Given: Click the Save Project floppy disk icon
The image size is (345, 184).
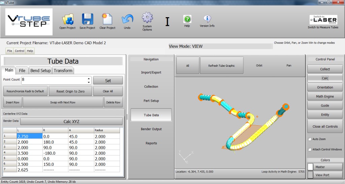Looking at the screenshot, I should [x=87, y=20].
